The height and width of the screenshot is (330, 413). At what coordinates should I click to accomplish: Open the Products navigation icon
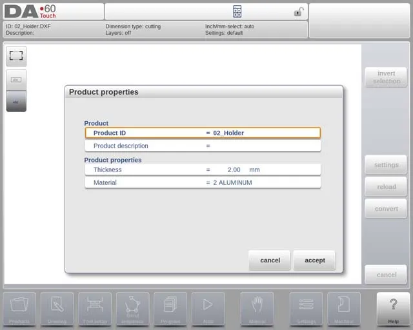[x=19, y=308]
